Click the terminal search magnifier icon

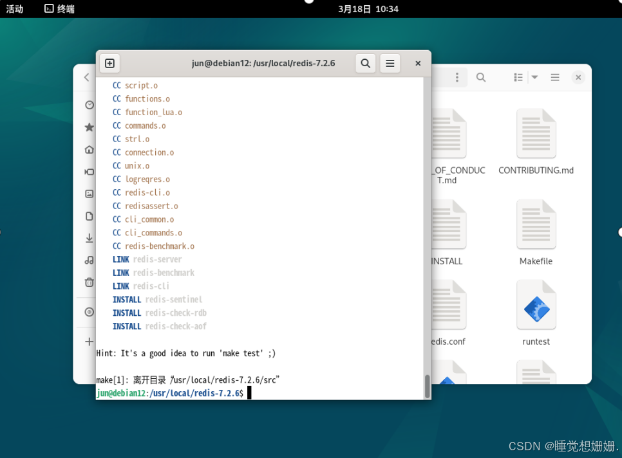pos(365,64)
